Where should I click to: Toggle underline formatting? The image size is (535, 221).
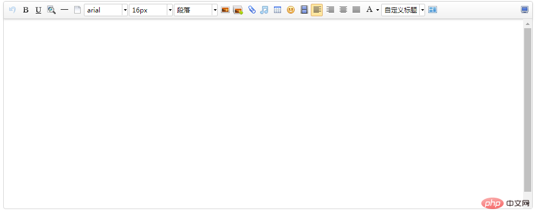pos(38,10)
